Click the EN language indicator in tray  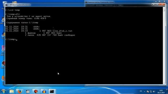[141, 91]
